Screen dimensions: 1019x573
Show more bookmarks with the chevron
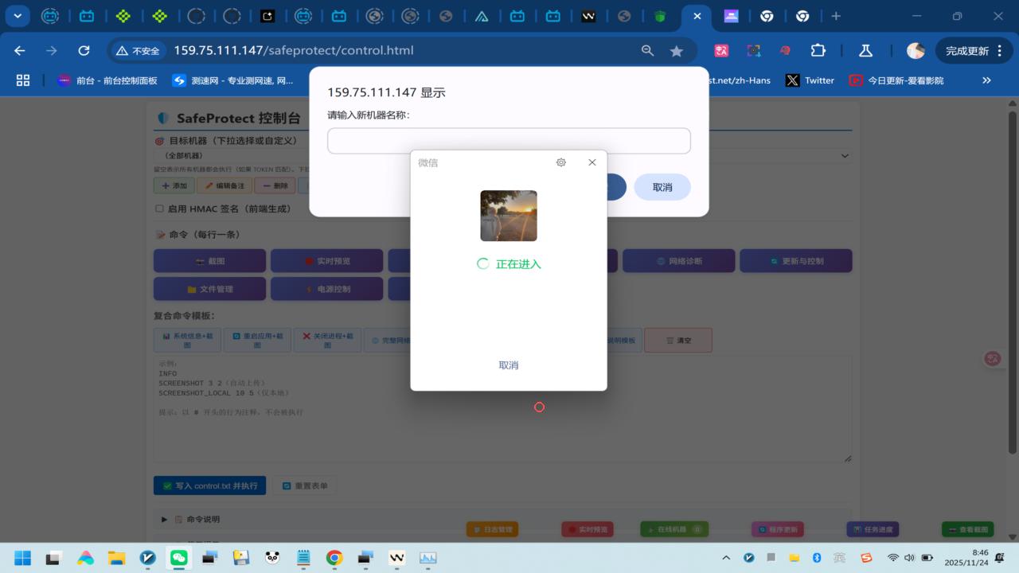pos(986,80)
